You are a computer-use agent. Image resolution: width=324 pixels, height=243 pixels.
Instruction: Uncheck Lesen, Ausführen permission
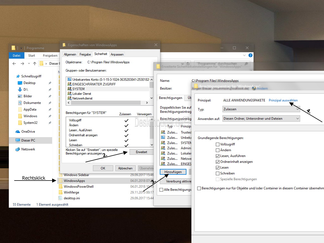(x=217, y=156)
